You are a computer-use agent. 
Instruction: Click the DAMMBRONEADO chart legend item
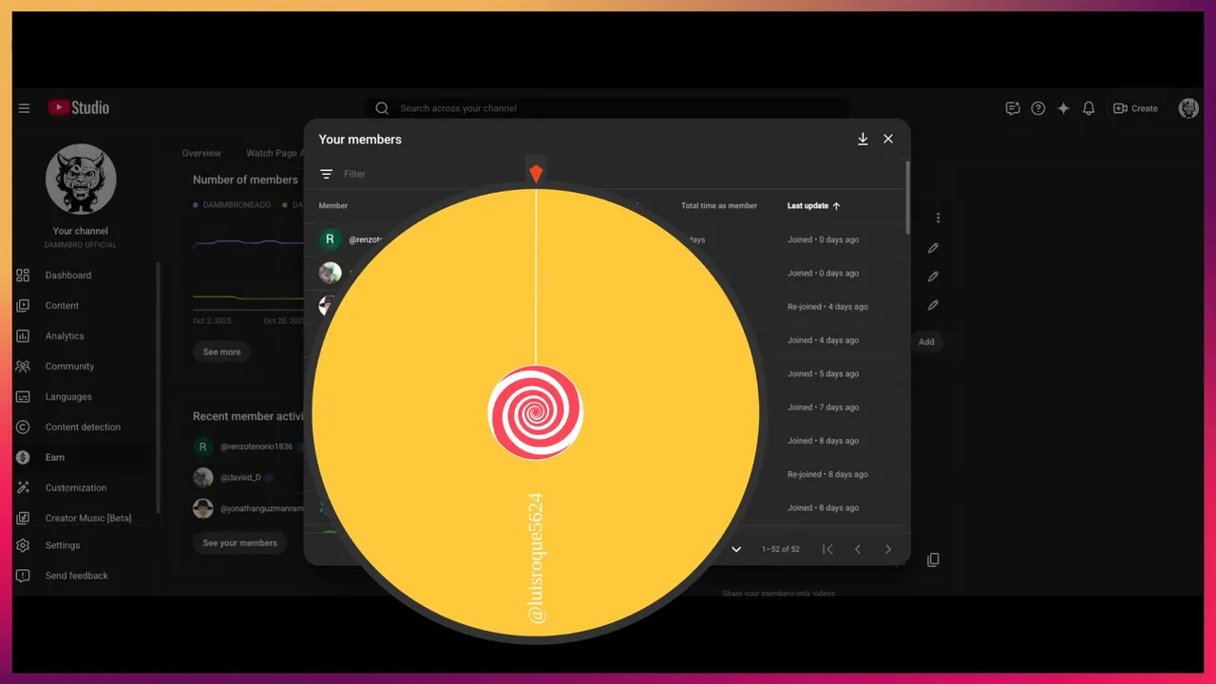click(232, 205)
